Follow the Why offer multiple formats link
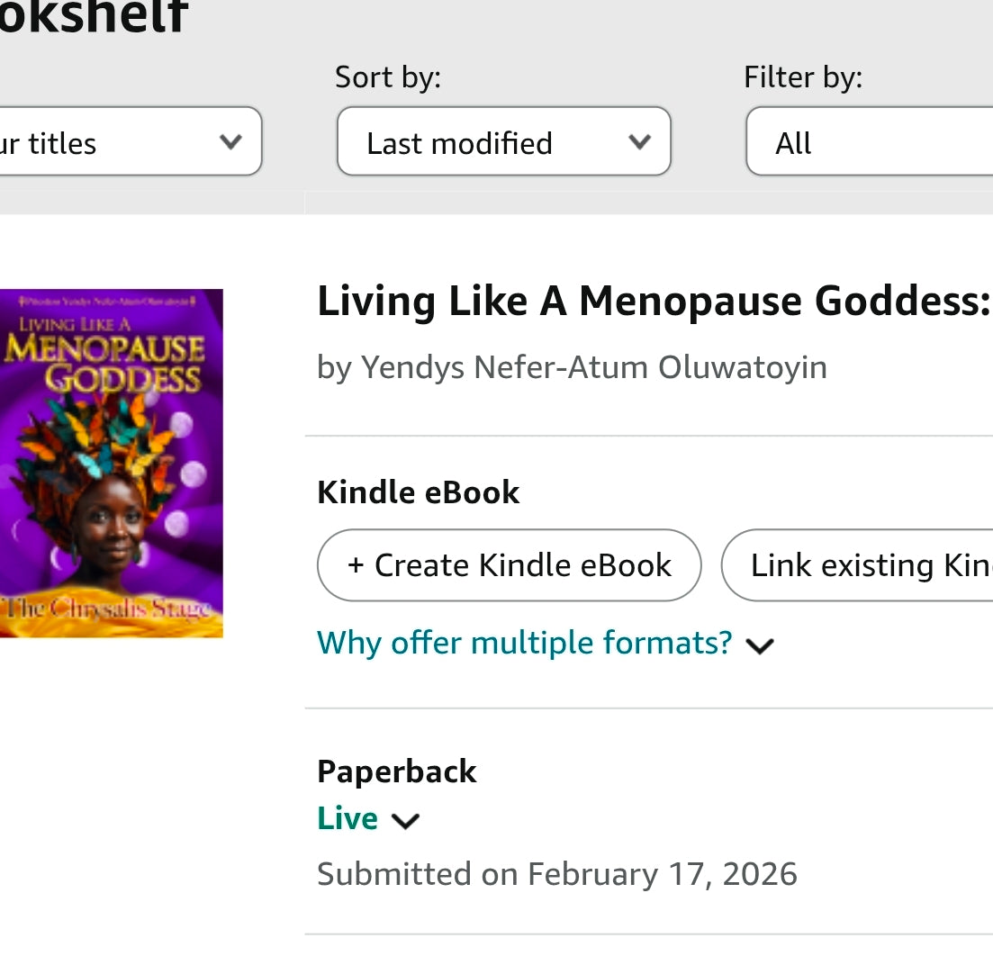The width and height of the screenshot is (993, 965). [525, 643]
